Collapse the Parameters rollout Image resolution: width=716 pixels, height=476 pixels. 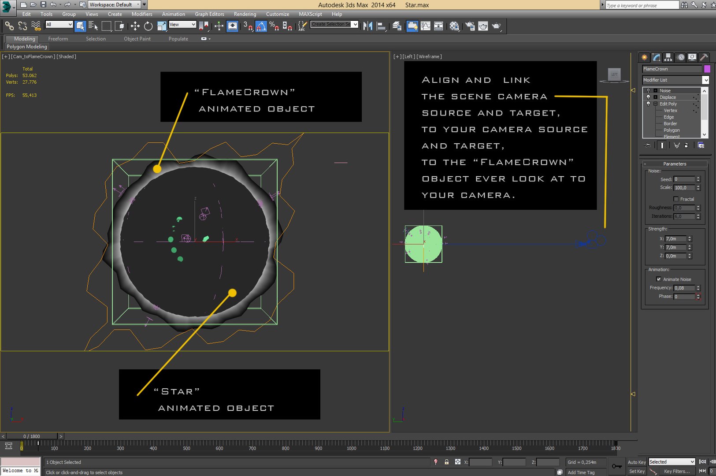(x=675, y=164)
